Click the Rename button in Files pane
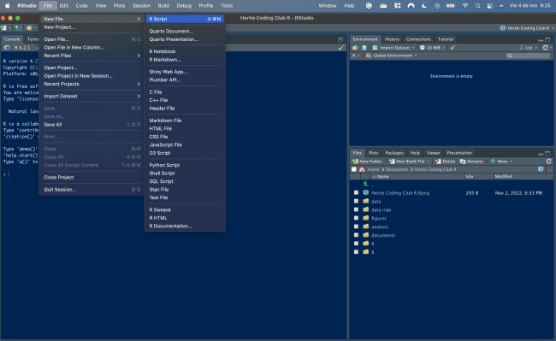 point(471,162)
